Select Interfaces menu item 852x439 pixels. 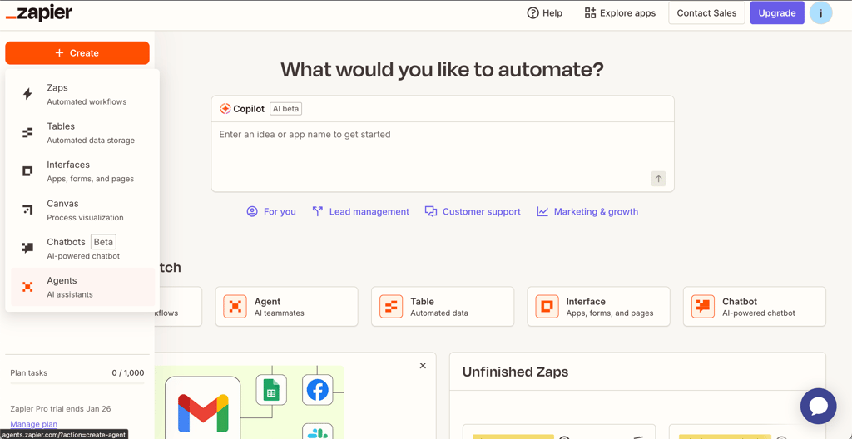82,171
